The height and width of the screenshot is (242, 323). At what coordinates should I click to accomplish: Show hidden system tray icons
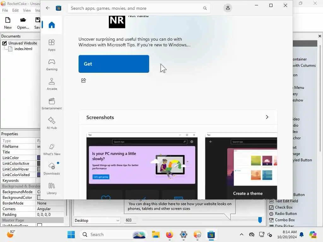[x=241, y=234]
